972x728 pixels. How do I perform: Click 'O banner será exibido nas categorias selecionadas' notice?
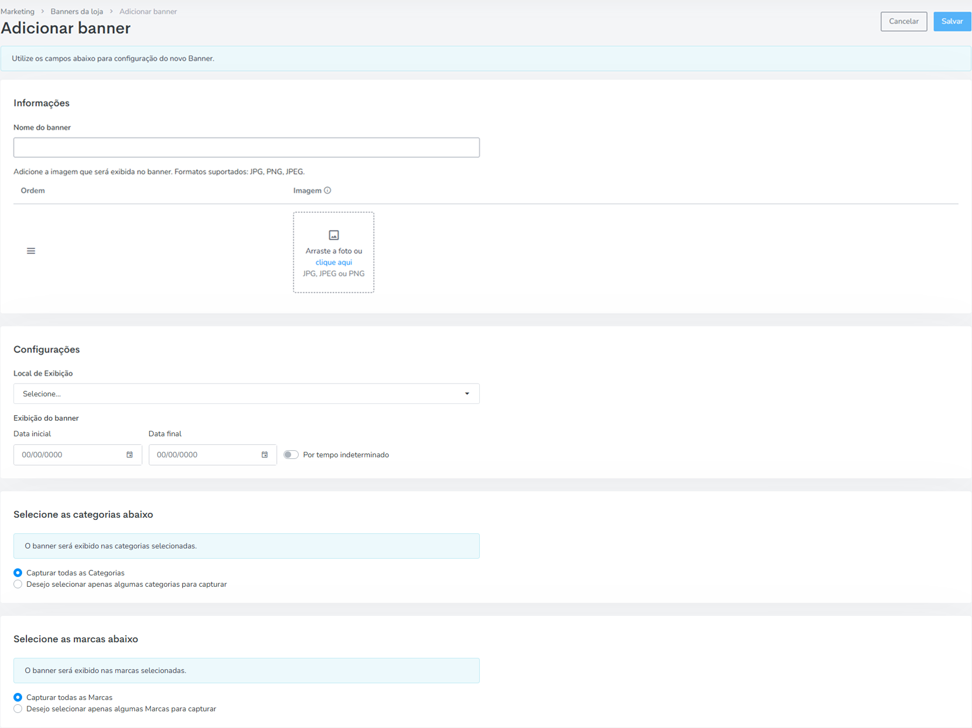click(246, 546)
